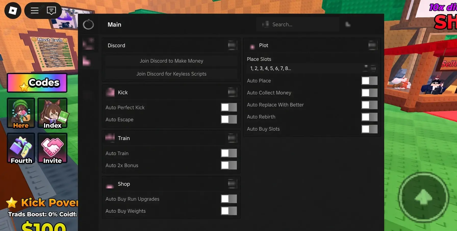Toggle Auto Buy Run Upgrades
Viewport: 457px width, 231px height.
[229, 199]
